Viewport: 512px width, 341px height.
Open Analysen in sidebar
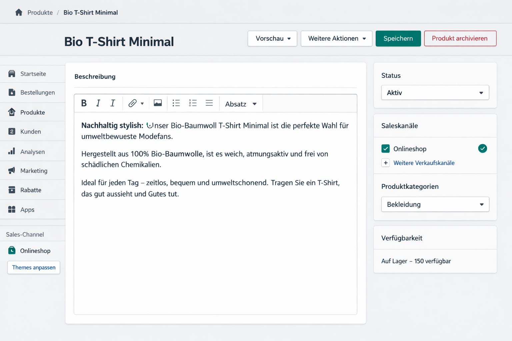tap(33, 152)
